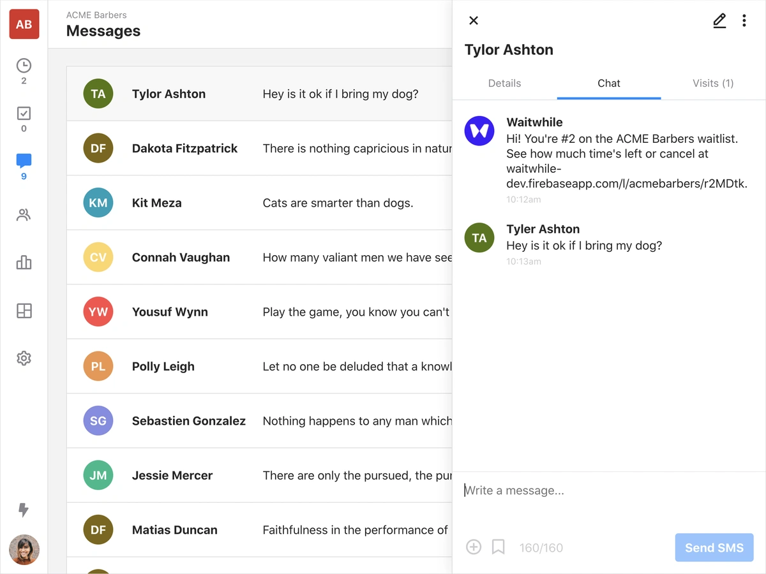766x574 pixels.
Task: Open the resources layout grid icon
Action: (x=24, y=311)
